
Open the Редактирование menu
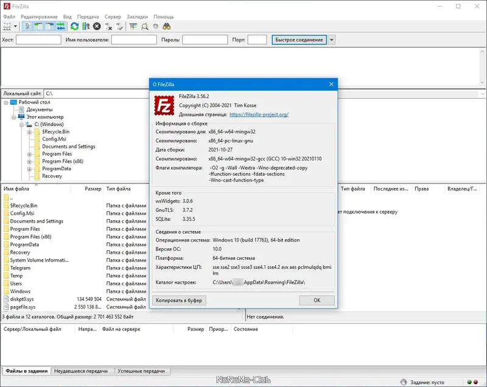click(39, 17)
